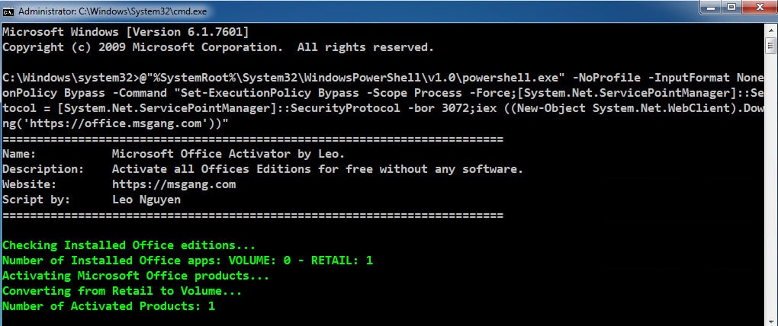Image resolution: width=778 pixels, height=326 pixels.
Task: Minimize the command prompt window
Action: coord(712,8)
